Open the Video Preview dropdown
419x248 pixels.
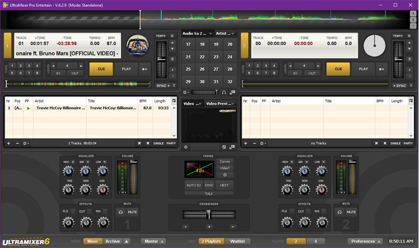[x=220, y=104]
